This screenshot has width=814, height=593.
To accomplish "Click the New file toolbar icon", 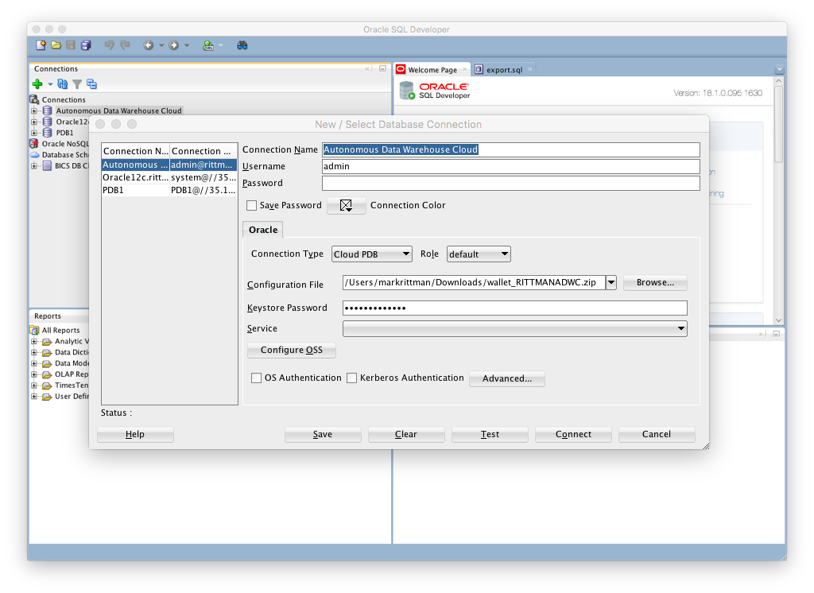I will (41, 45).
